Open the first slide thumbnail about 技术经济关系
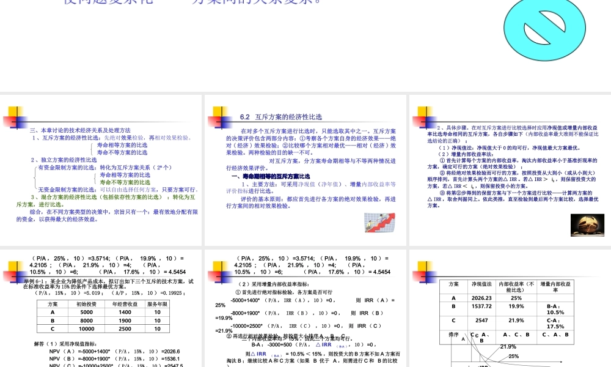The image size is (611, 367). pos(101,171)
